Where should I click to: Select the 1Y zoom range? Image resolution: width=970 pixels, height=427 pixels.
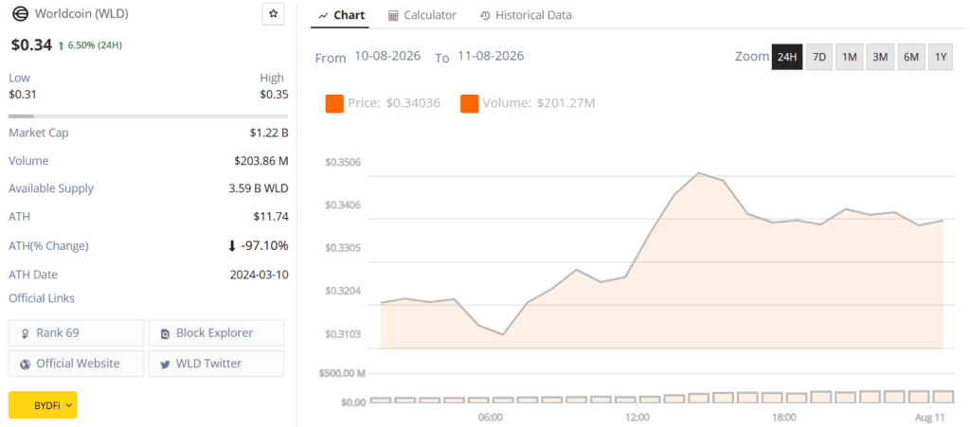(941, 57)
